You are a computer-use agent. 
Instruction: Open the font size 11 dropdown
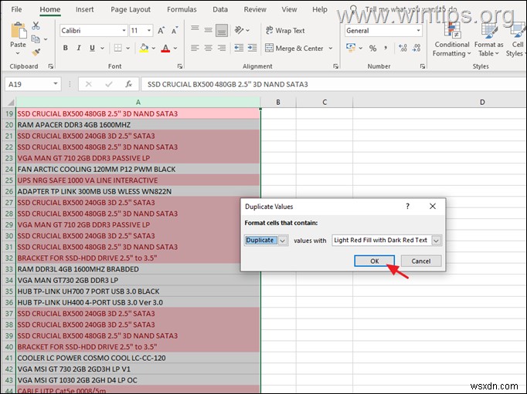point(149,31)
